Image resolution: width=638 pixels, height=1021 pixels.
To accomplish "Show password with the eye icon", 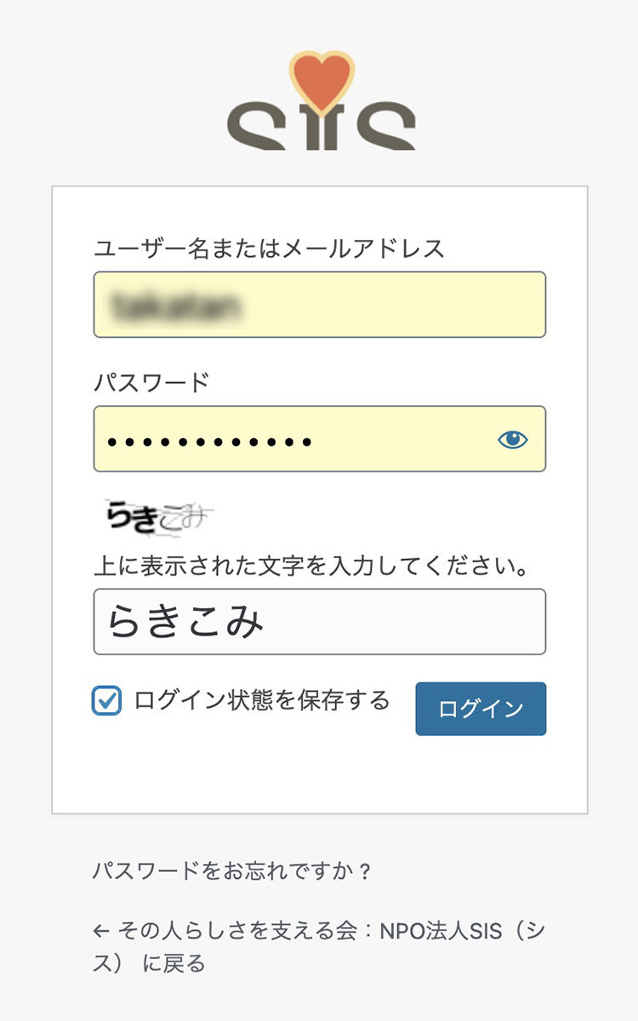I will click(512, 439).
